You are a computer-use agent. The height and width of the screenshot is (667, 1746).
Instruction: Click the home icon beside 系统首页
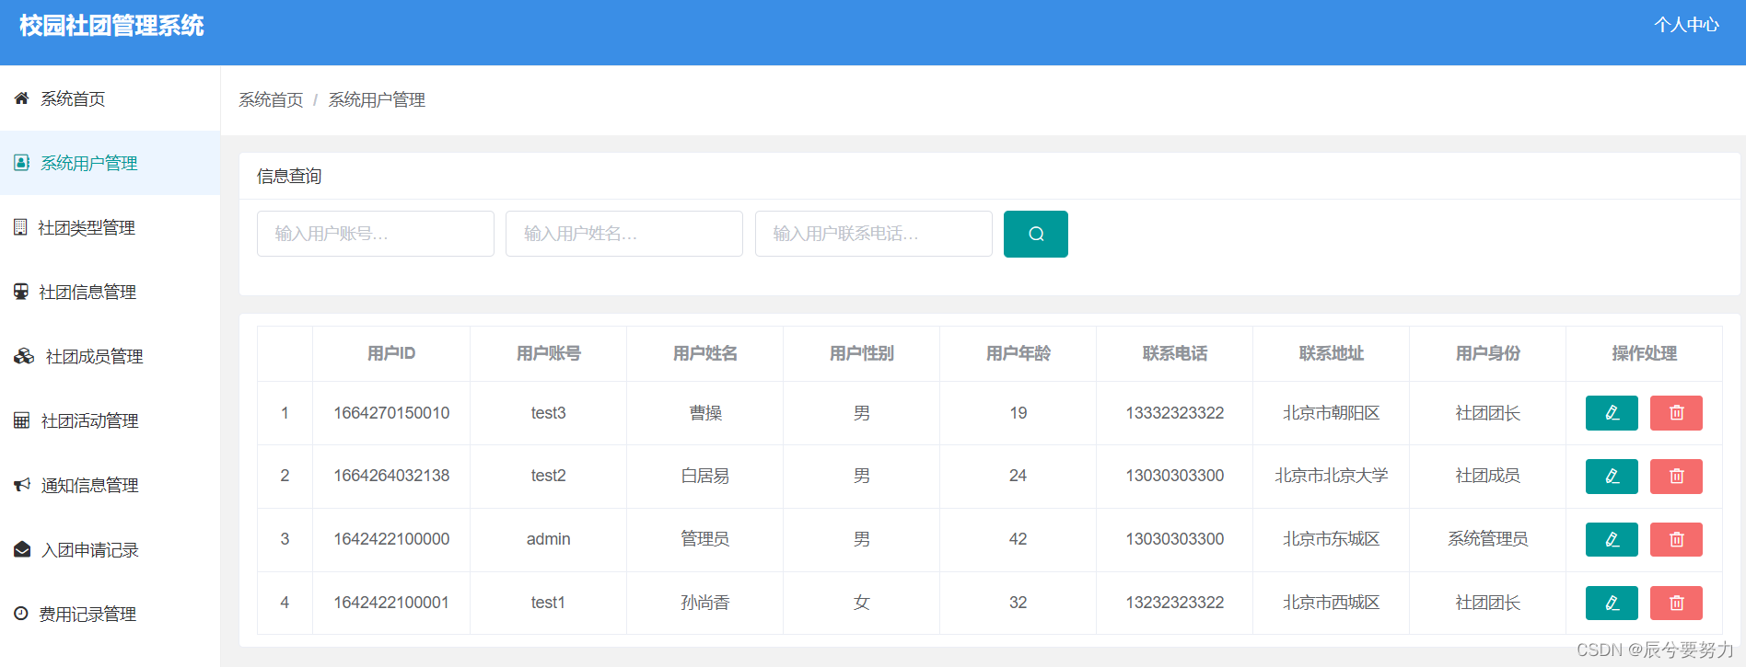[x=21, y=98]
